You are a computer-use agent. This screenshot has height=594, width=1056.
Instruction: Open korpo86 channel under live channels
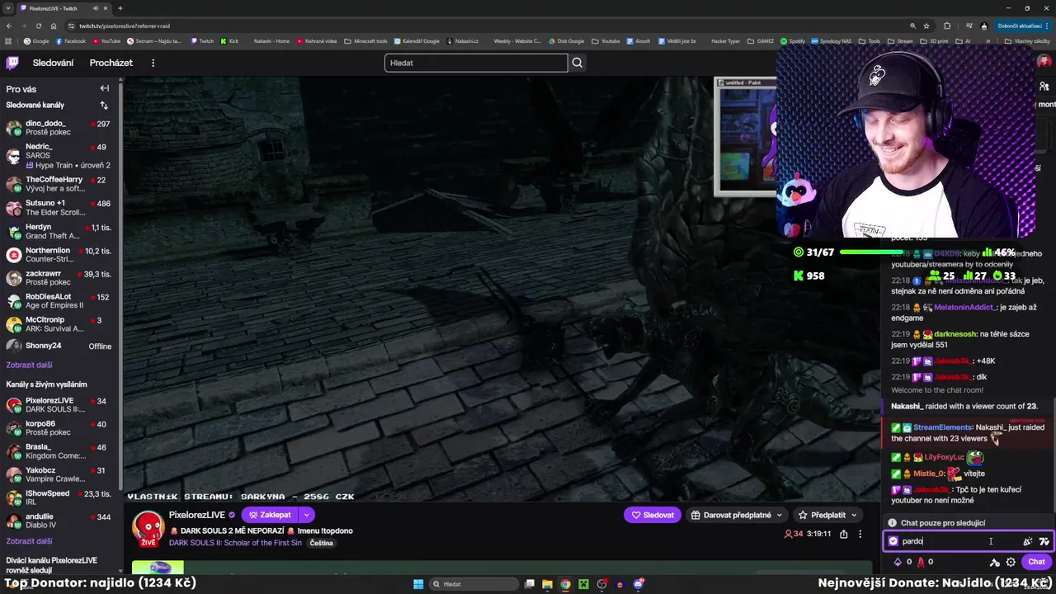coord(59,428)
